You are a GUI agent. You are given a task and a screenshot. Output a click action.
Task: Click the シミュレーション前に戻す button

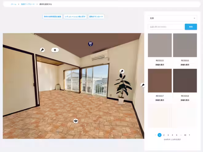(x=75, y=16)
